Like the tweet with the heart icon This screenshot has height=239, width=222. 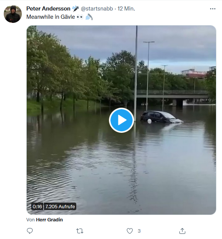pyautogui.click(x=130, y=231)
